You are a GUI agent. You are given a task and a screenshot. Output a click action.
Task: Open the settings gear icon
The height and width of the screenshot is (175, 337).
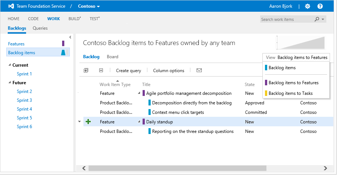tap(308, 6)
